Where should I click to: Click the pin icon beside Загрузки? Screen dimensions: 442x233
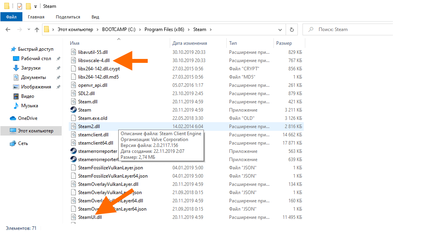[x=59, y=68]
